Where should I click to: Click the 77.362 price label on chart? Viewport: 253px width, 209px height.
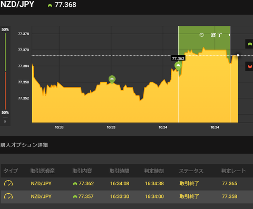point(178,58)
